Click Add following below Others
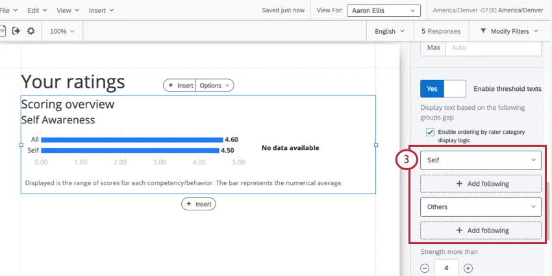552x276 pixels. tap(481, 231)
